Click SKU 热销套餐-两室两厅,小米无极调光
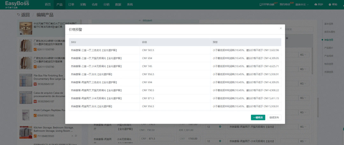This screenshot has height=145, width=344. 96,98
